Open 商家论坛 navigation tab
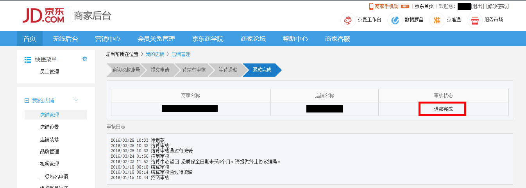 253,39
